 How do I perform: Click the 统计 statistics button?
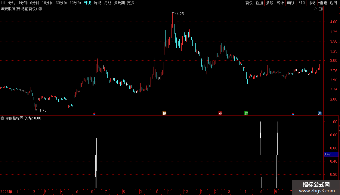280,3
